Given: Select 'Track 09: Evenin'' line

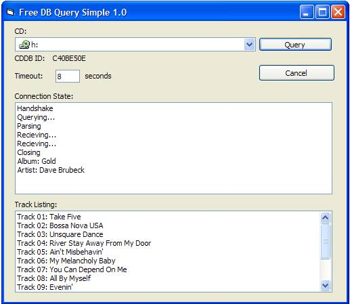Looking at the screenshot, I should coord(45,287).
